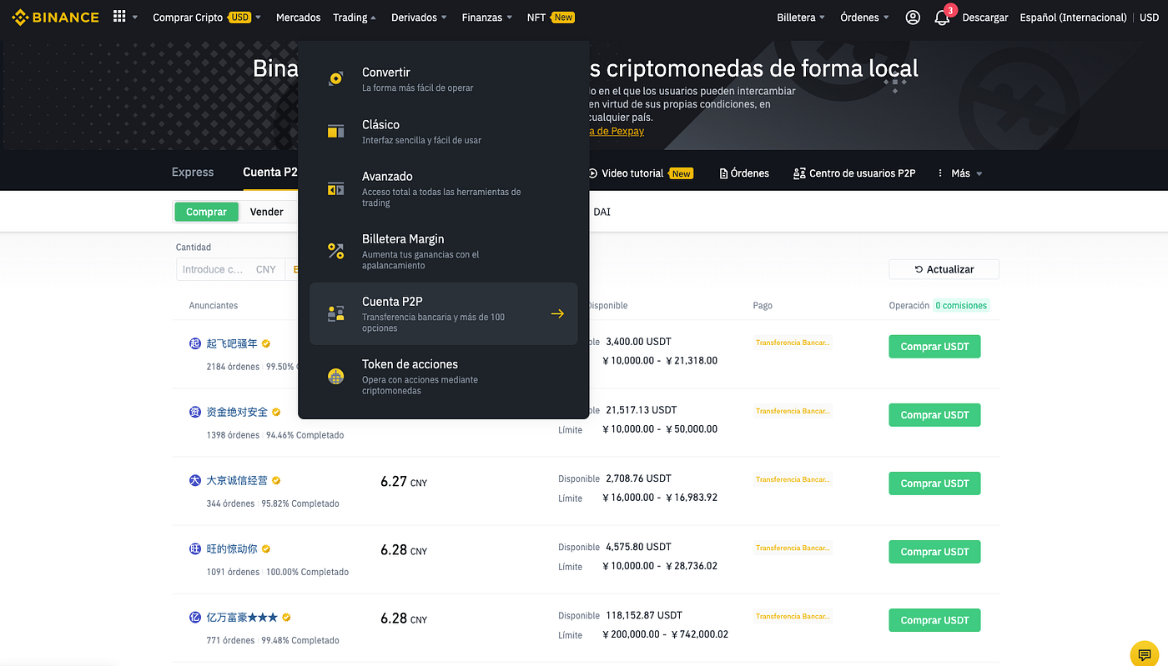Open 资金绝对安全 advertiser name link

[x=237, y=412]
